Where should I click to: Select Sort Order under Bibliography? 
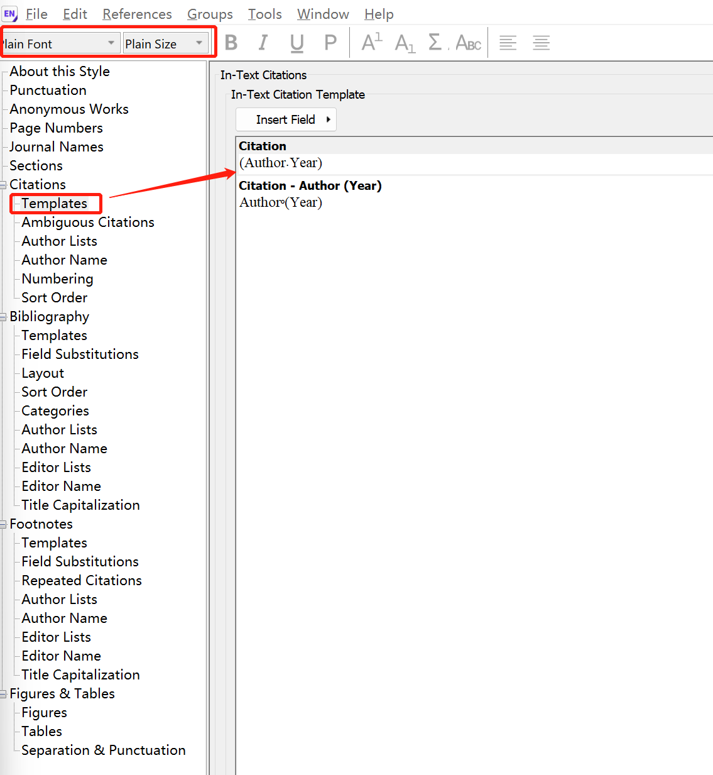coord(54,392)
